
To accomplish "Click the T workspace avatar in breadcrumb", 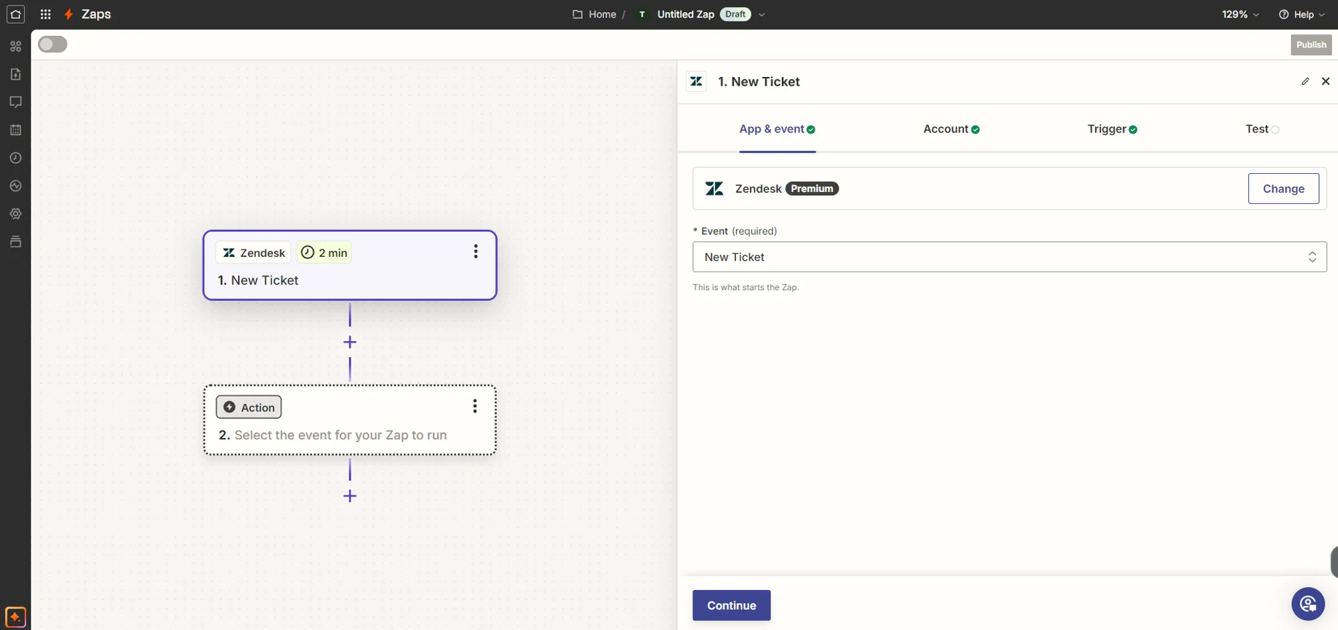I will click(x=642, y=14).
